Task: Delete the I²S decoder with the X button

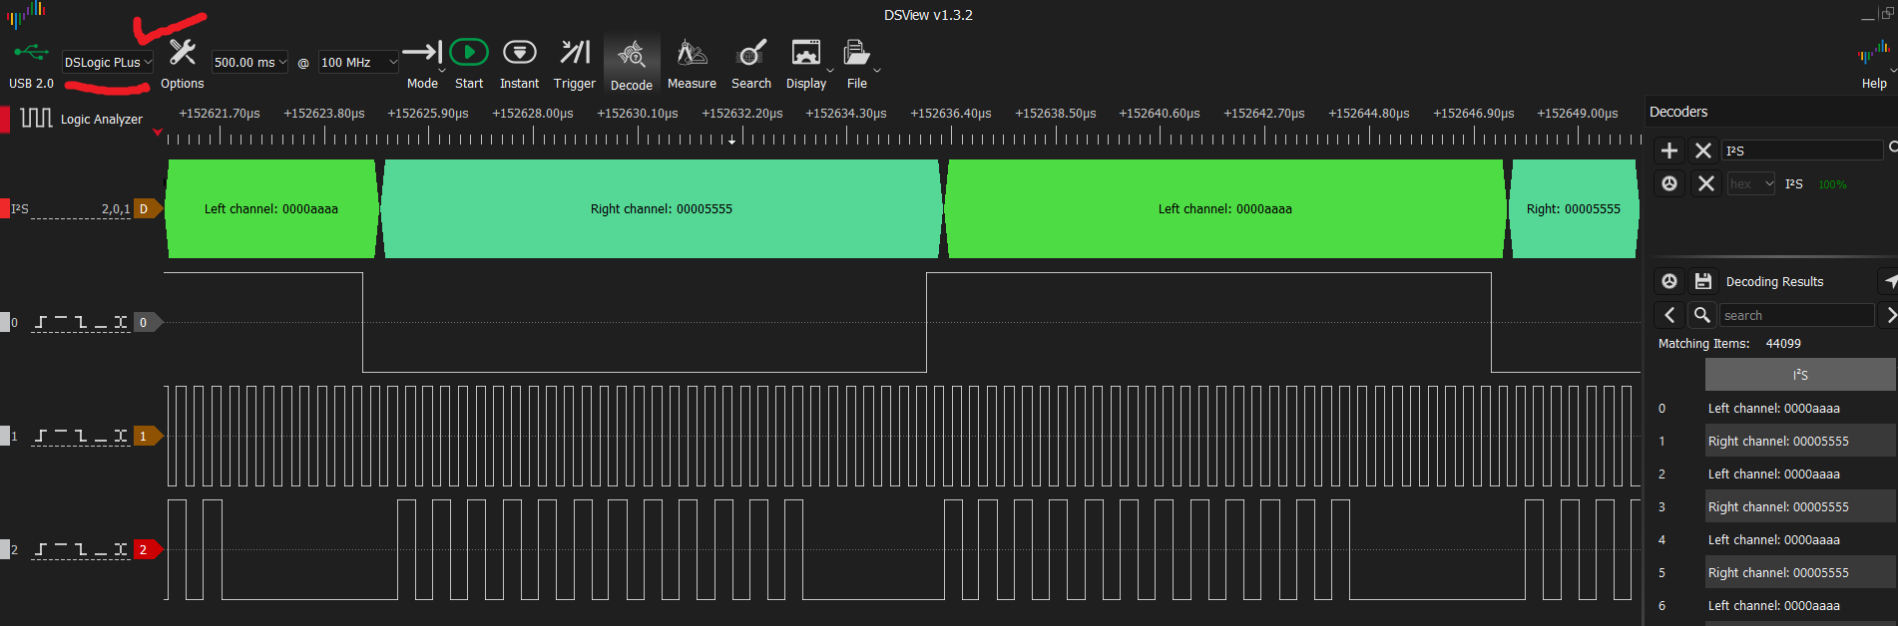Action: coord(1706,183)
